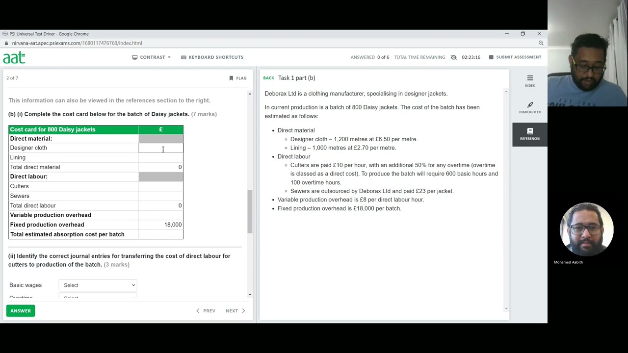
Task: Click the Variable production overhead input cell
Action: tap(160, 215)
